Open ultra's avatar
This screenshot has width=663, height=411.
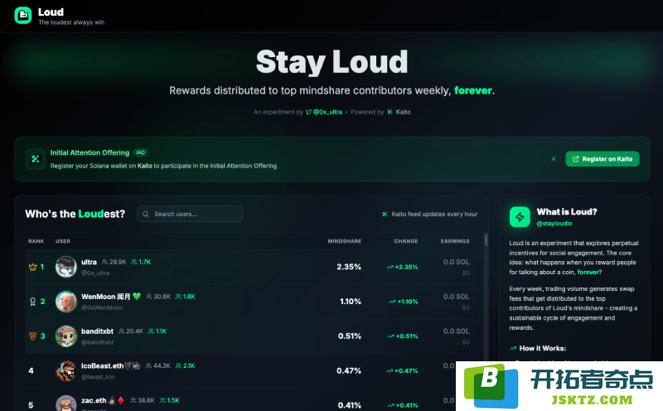click(66, 267)
